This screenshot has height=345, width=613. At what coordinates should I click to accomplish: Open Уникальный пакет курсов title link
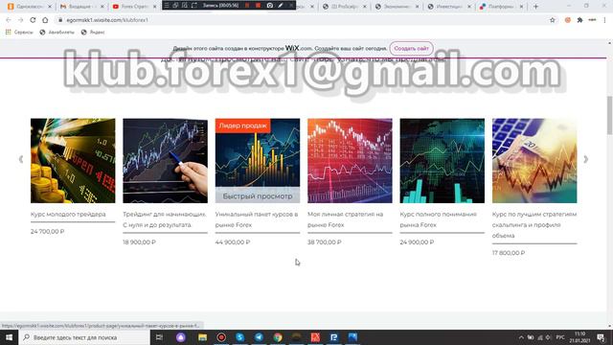(x=257, y=219)
